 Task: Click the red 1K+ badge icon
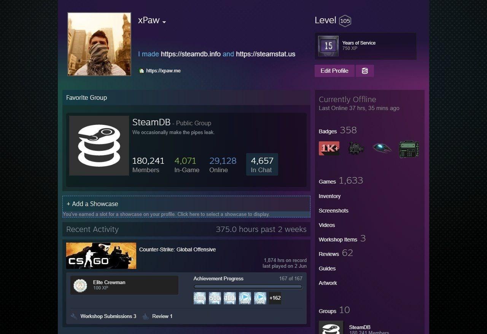(329, 148)
